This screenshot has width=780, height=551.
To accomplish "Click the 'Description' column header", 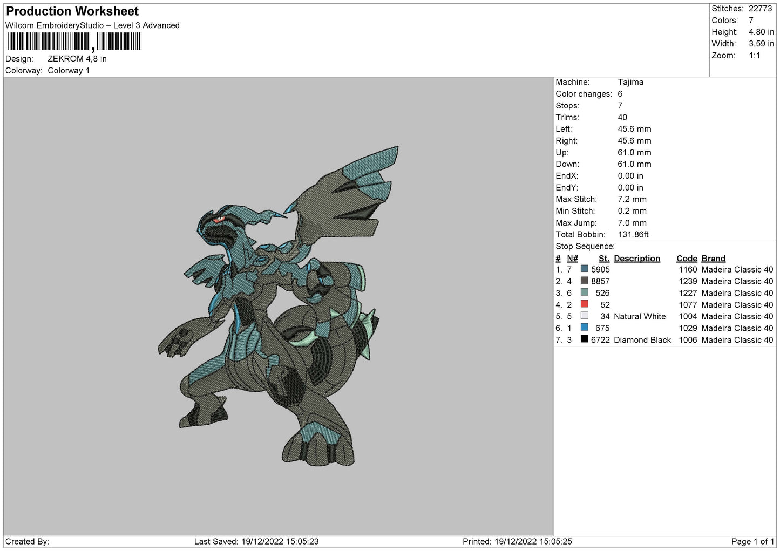I will pos(637,259).
